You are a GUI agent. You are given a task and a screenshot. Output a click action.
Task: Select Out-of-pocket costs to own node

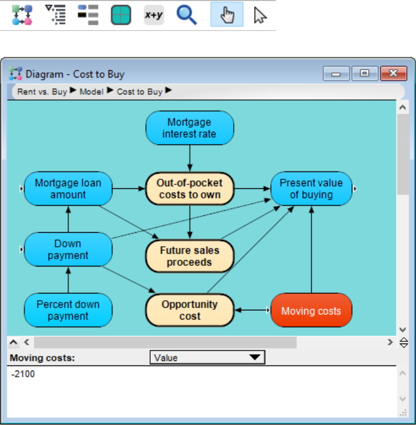pyautogui.click(x=190, y=189)
